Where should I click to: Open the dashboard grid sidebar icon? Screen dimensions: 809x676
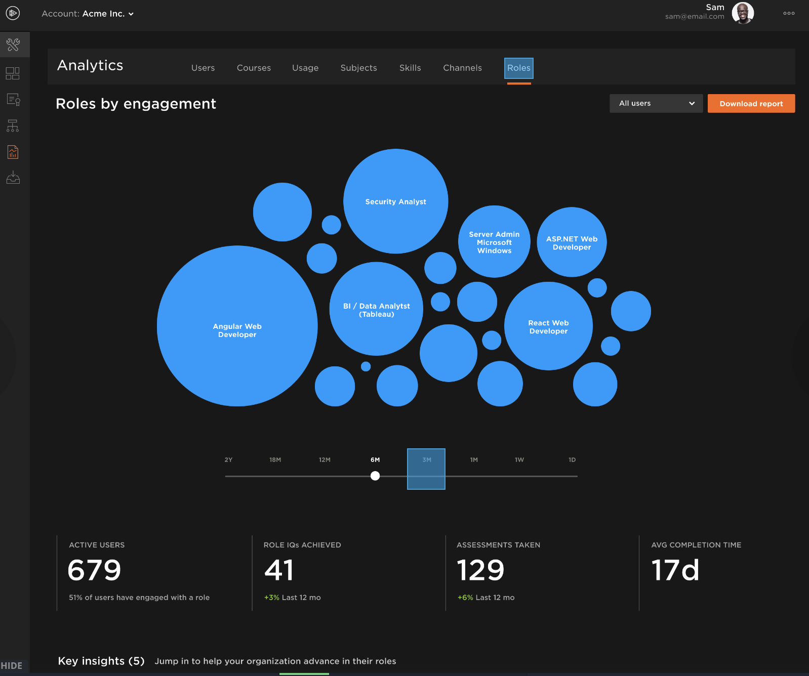click(x=13, y=73)
